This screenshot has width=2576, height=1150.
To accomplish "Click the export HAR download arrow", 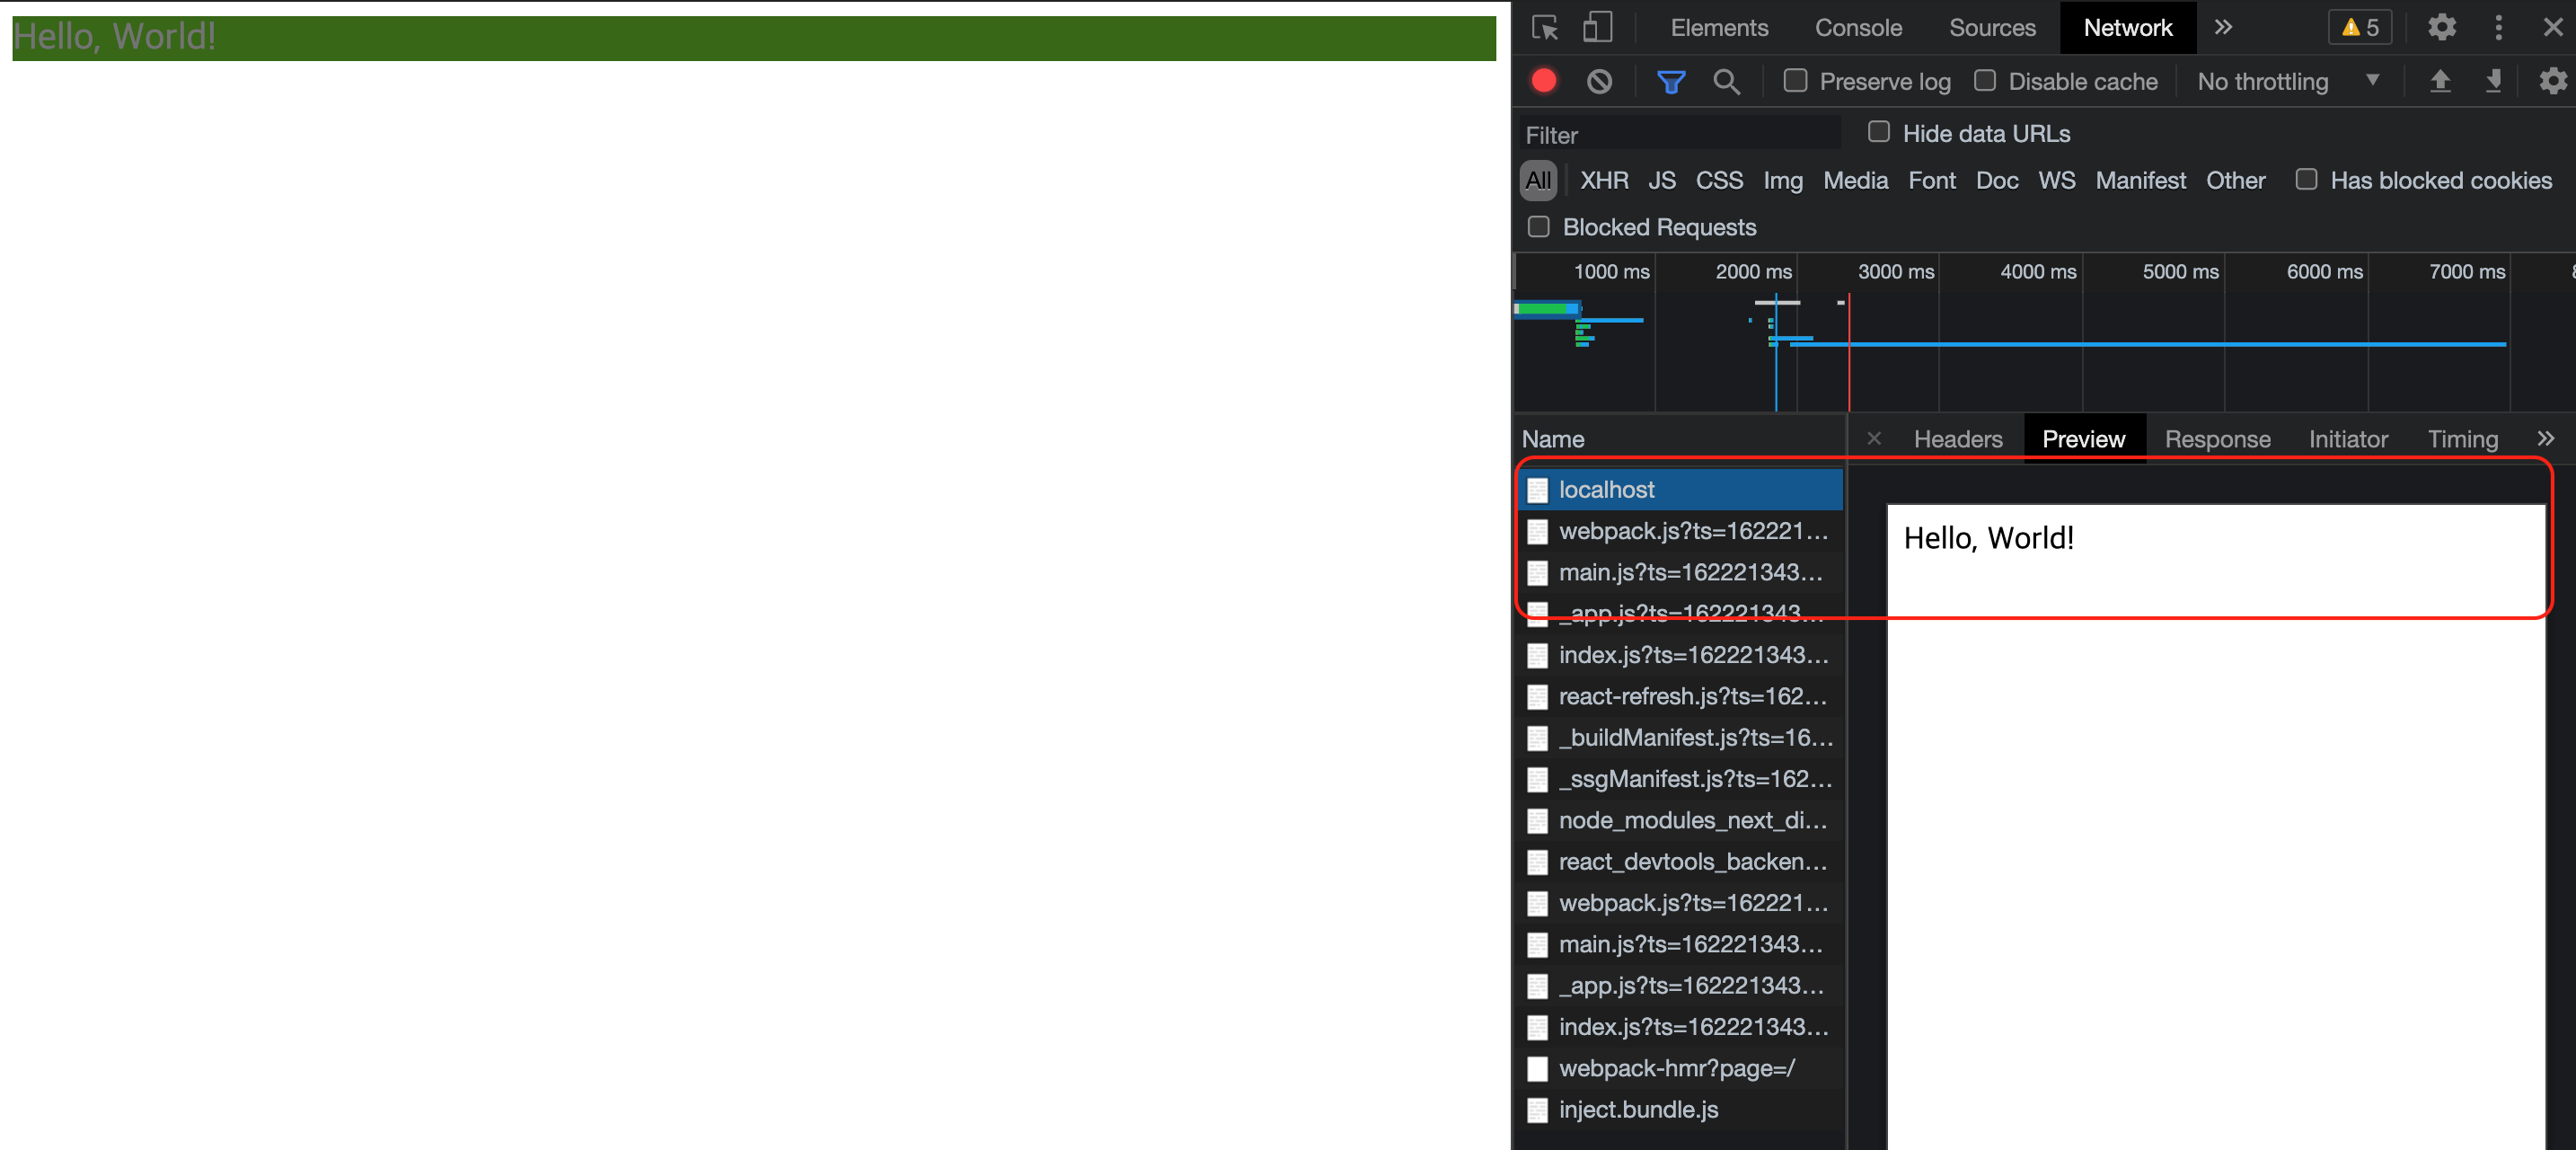I will (2493, 81).
